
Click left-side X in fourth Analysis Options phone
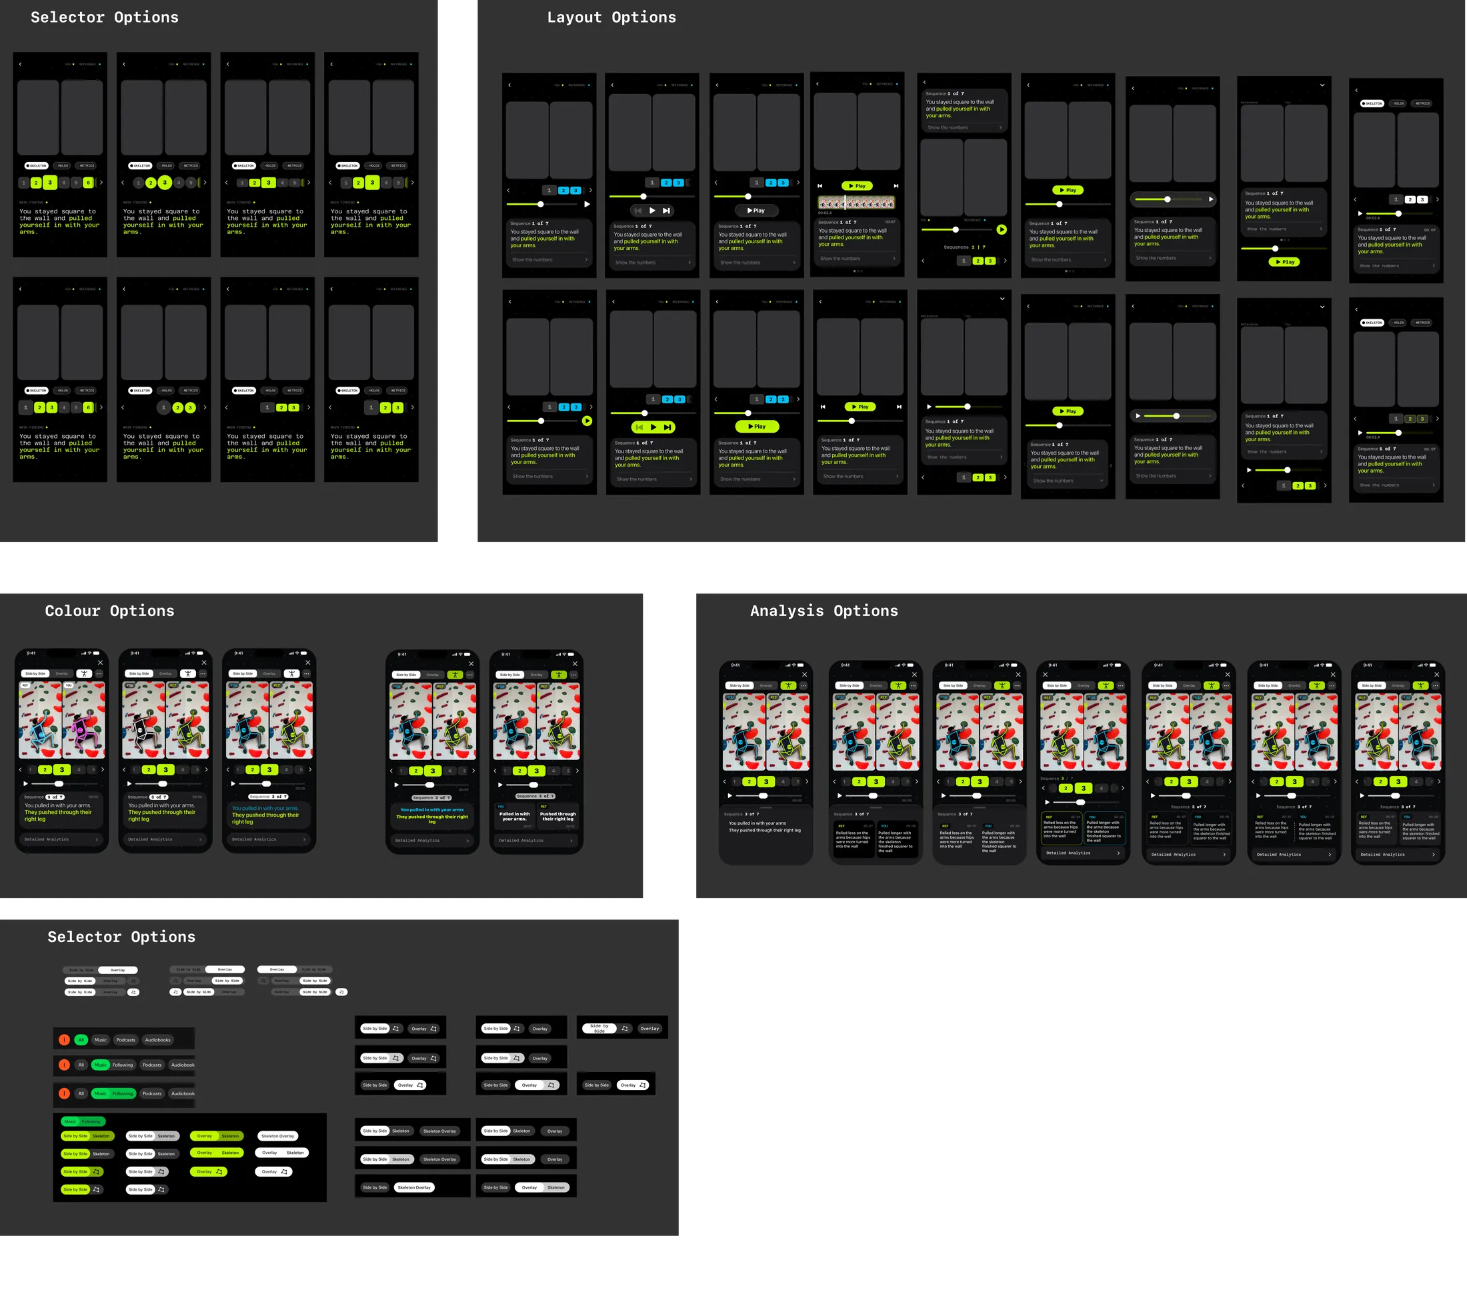(1045, 675)
